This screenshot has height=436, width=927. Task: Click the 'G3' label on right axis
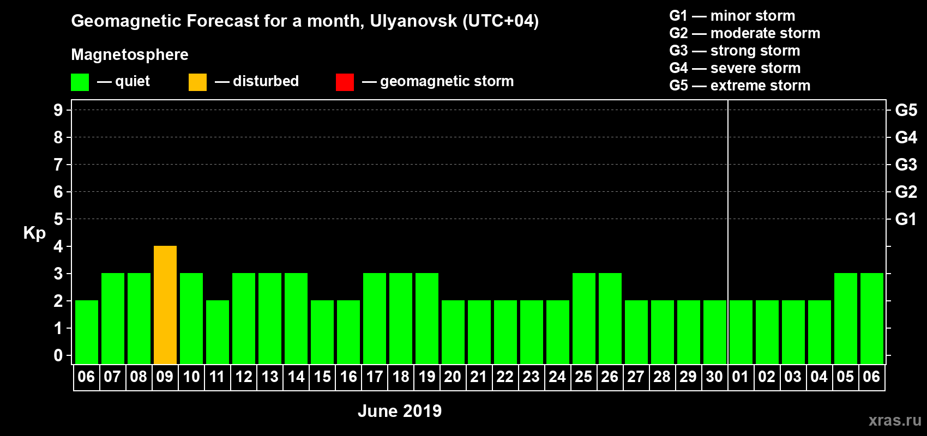pos(906,165)
